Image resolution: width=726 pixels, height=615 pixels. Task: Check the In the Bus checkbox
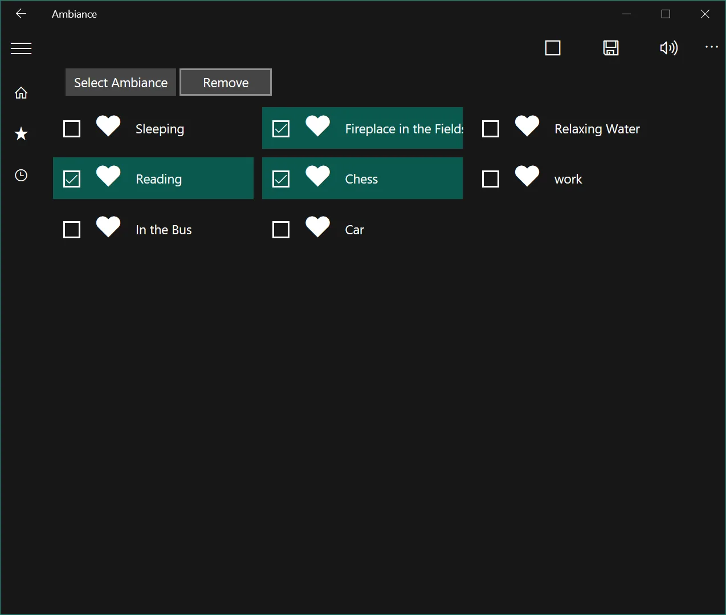(72, 230)
